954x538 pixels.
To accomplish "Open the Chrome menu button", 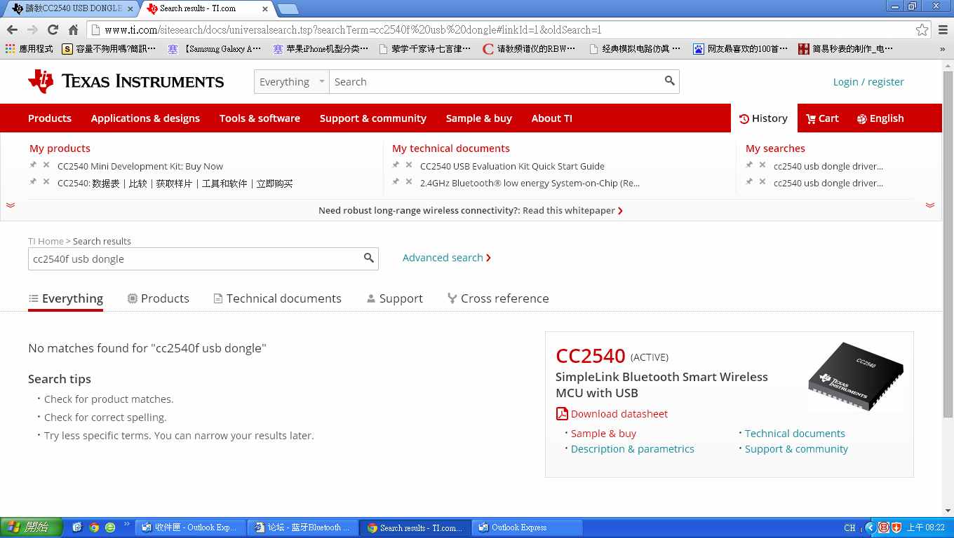I will tap(943, 29).
